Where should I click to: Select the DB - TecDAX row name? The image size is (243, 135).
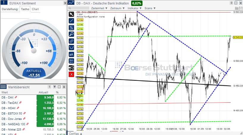(10, 103)
